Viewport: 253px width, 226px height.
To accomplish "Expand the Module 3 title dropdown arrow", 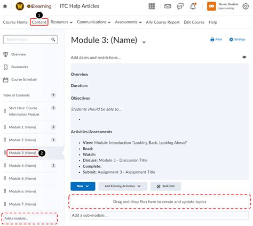I will pos(144,42).
